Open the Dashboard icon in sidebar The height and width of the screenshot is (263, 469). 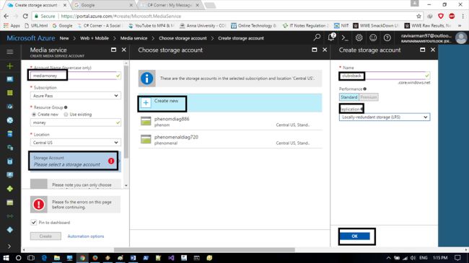pyautogui.click(x=10, y=79)
